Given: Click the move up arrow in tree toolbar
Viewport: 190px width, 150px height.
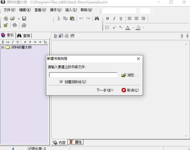Looking at the screenshot, I should pyautogui.click(x=25, y=42).
